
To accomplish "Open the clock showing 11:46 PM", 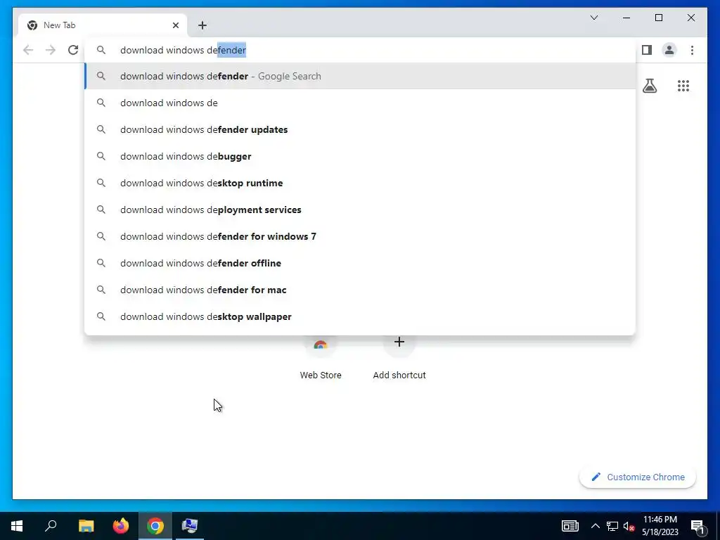I will click(660, 526).
